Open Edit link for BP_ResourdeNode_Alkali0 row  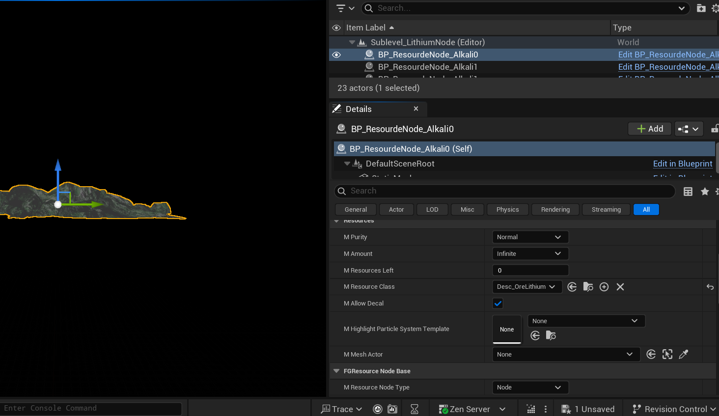(x=668, y=55)
